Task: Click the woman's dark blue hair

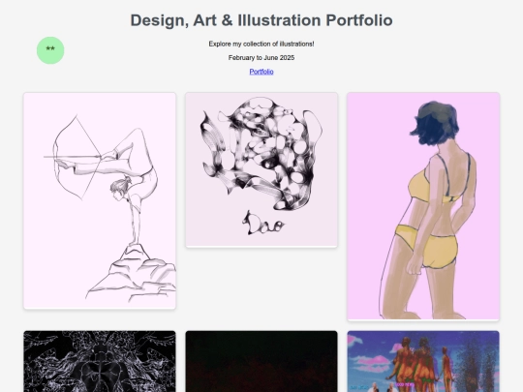Action: [435, 124]
